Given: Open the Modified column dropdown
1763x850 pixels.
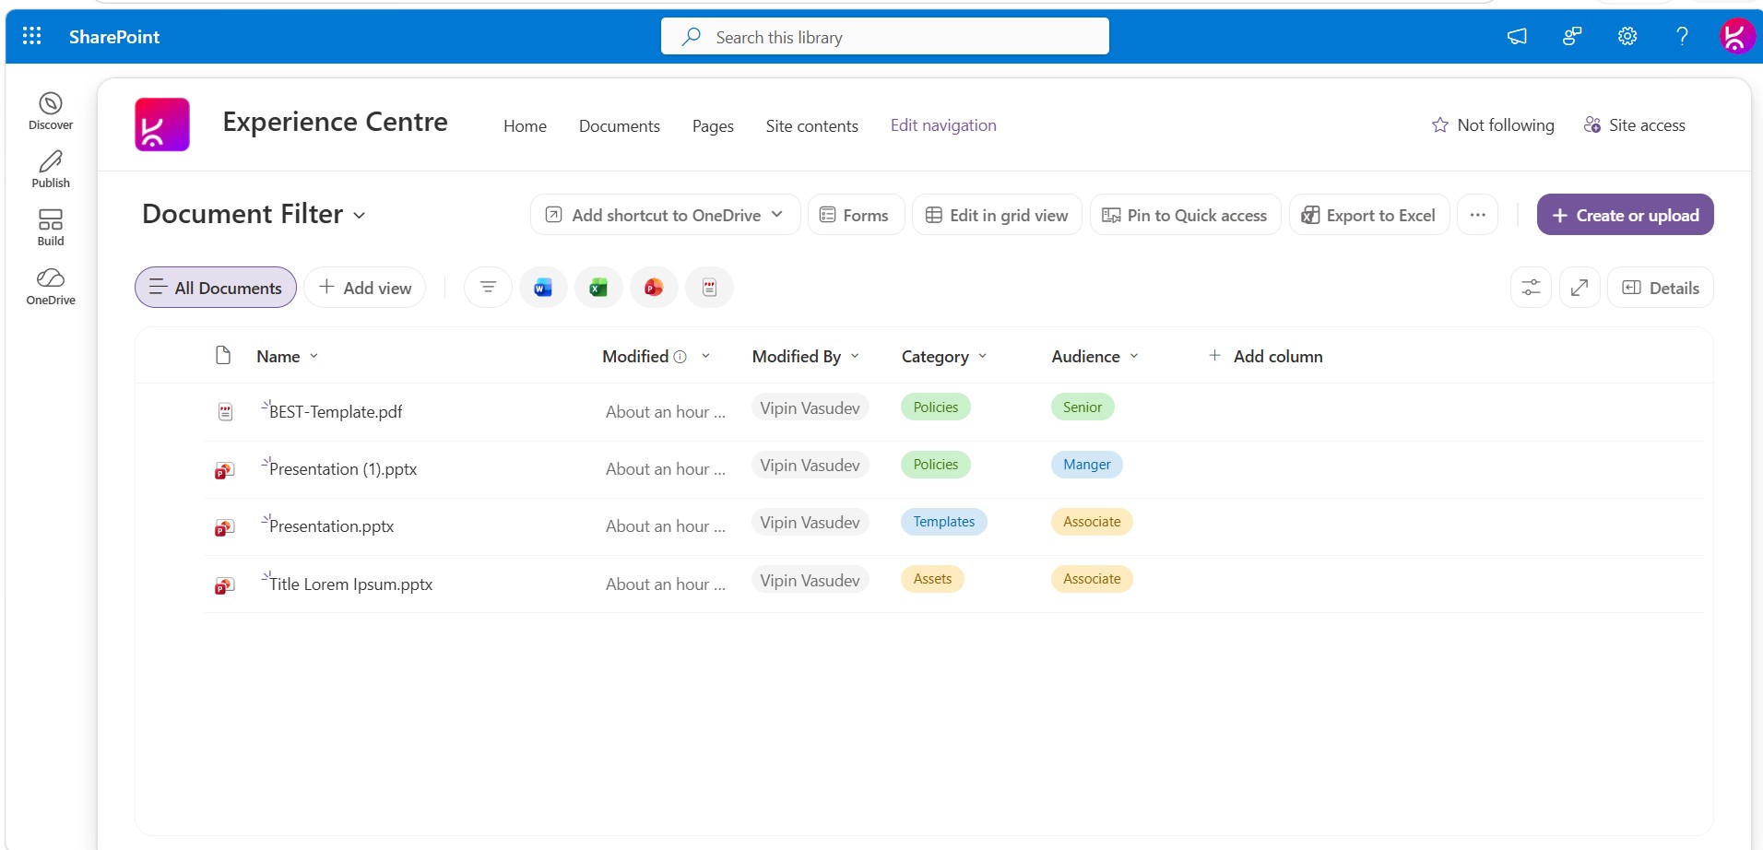Looking at the screenshot, I should click(x=705, y=356).
